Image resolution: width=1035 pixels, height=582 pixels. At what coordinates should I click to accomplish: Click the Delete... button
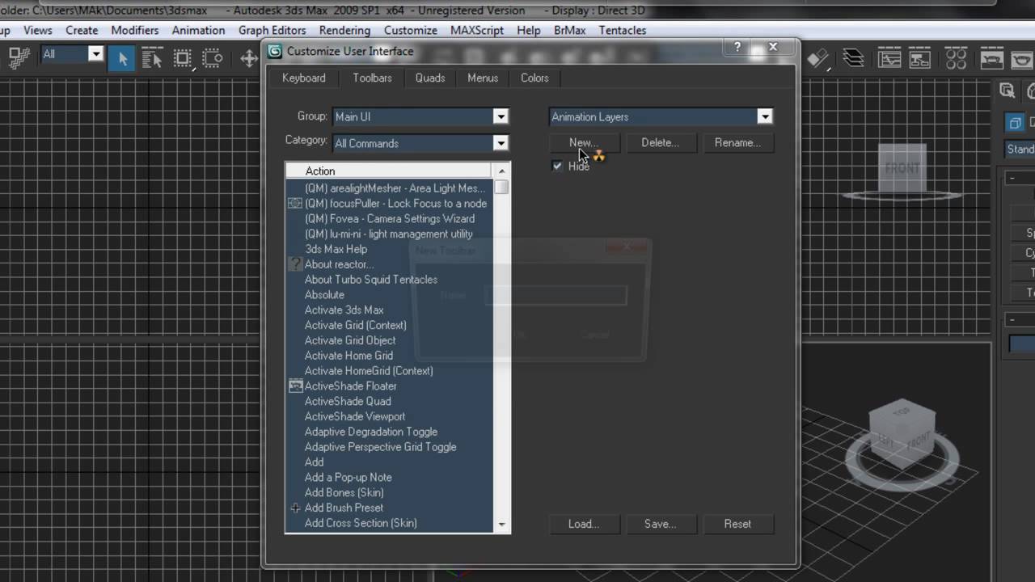(660, 142)
